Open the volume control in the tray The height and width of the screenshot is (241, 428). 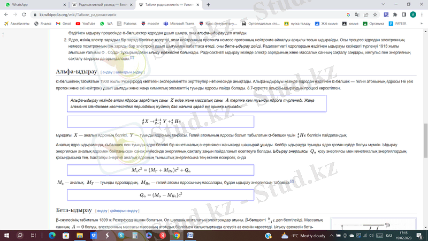click(x=371, y=236)
